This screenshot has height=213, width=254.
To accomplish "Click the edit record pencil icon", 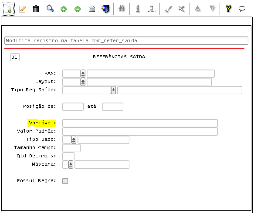I will pyautogui.click(x=22, y=9).
